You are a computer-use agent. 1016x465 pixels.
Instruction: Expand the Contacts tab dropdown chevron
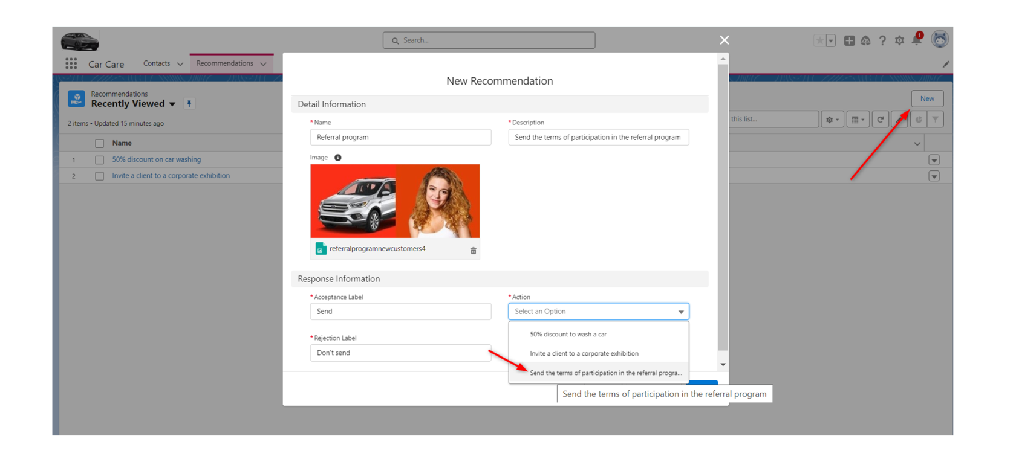(180, 64)
